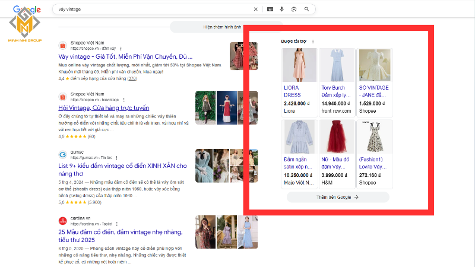Click the 'shopee.vn › đầm váy' breadcrumb URL
475x267 pixels.
tap(93, 49)
